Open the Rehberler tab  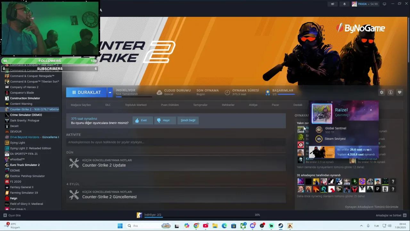tap(228, 105)
